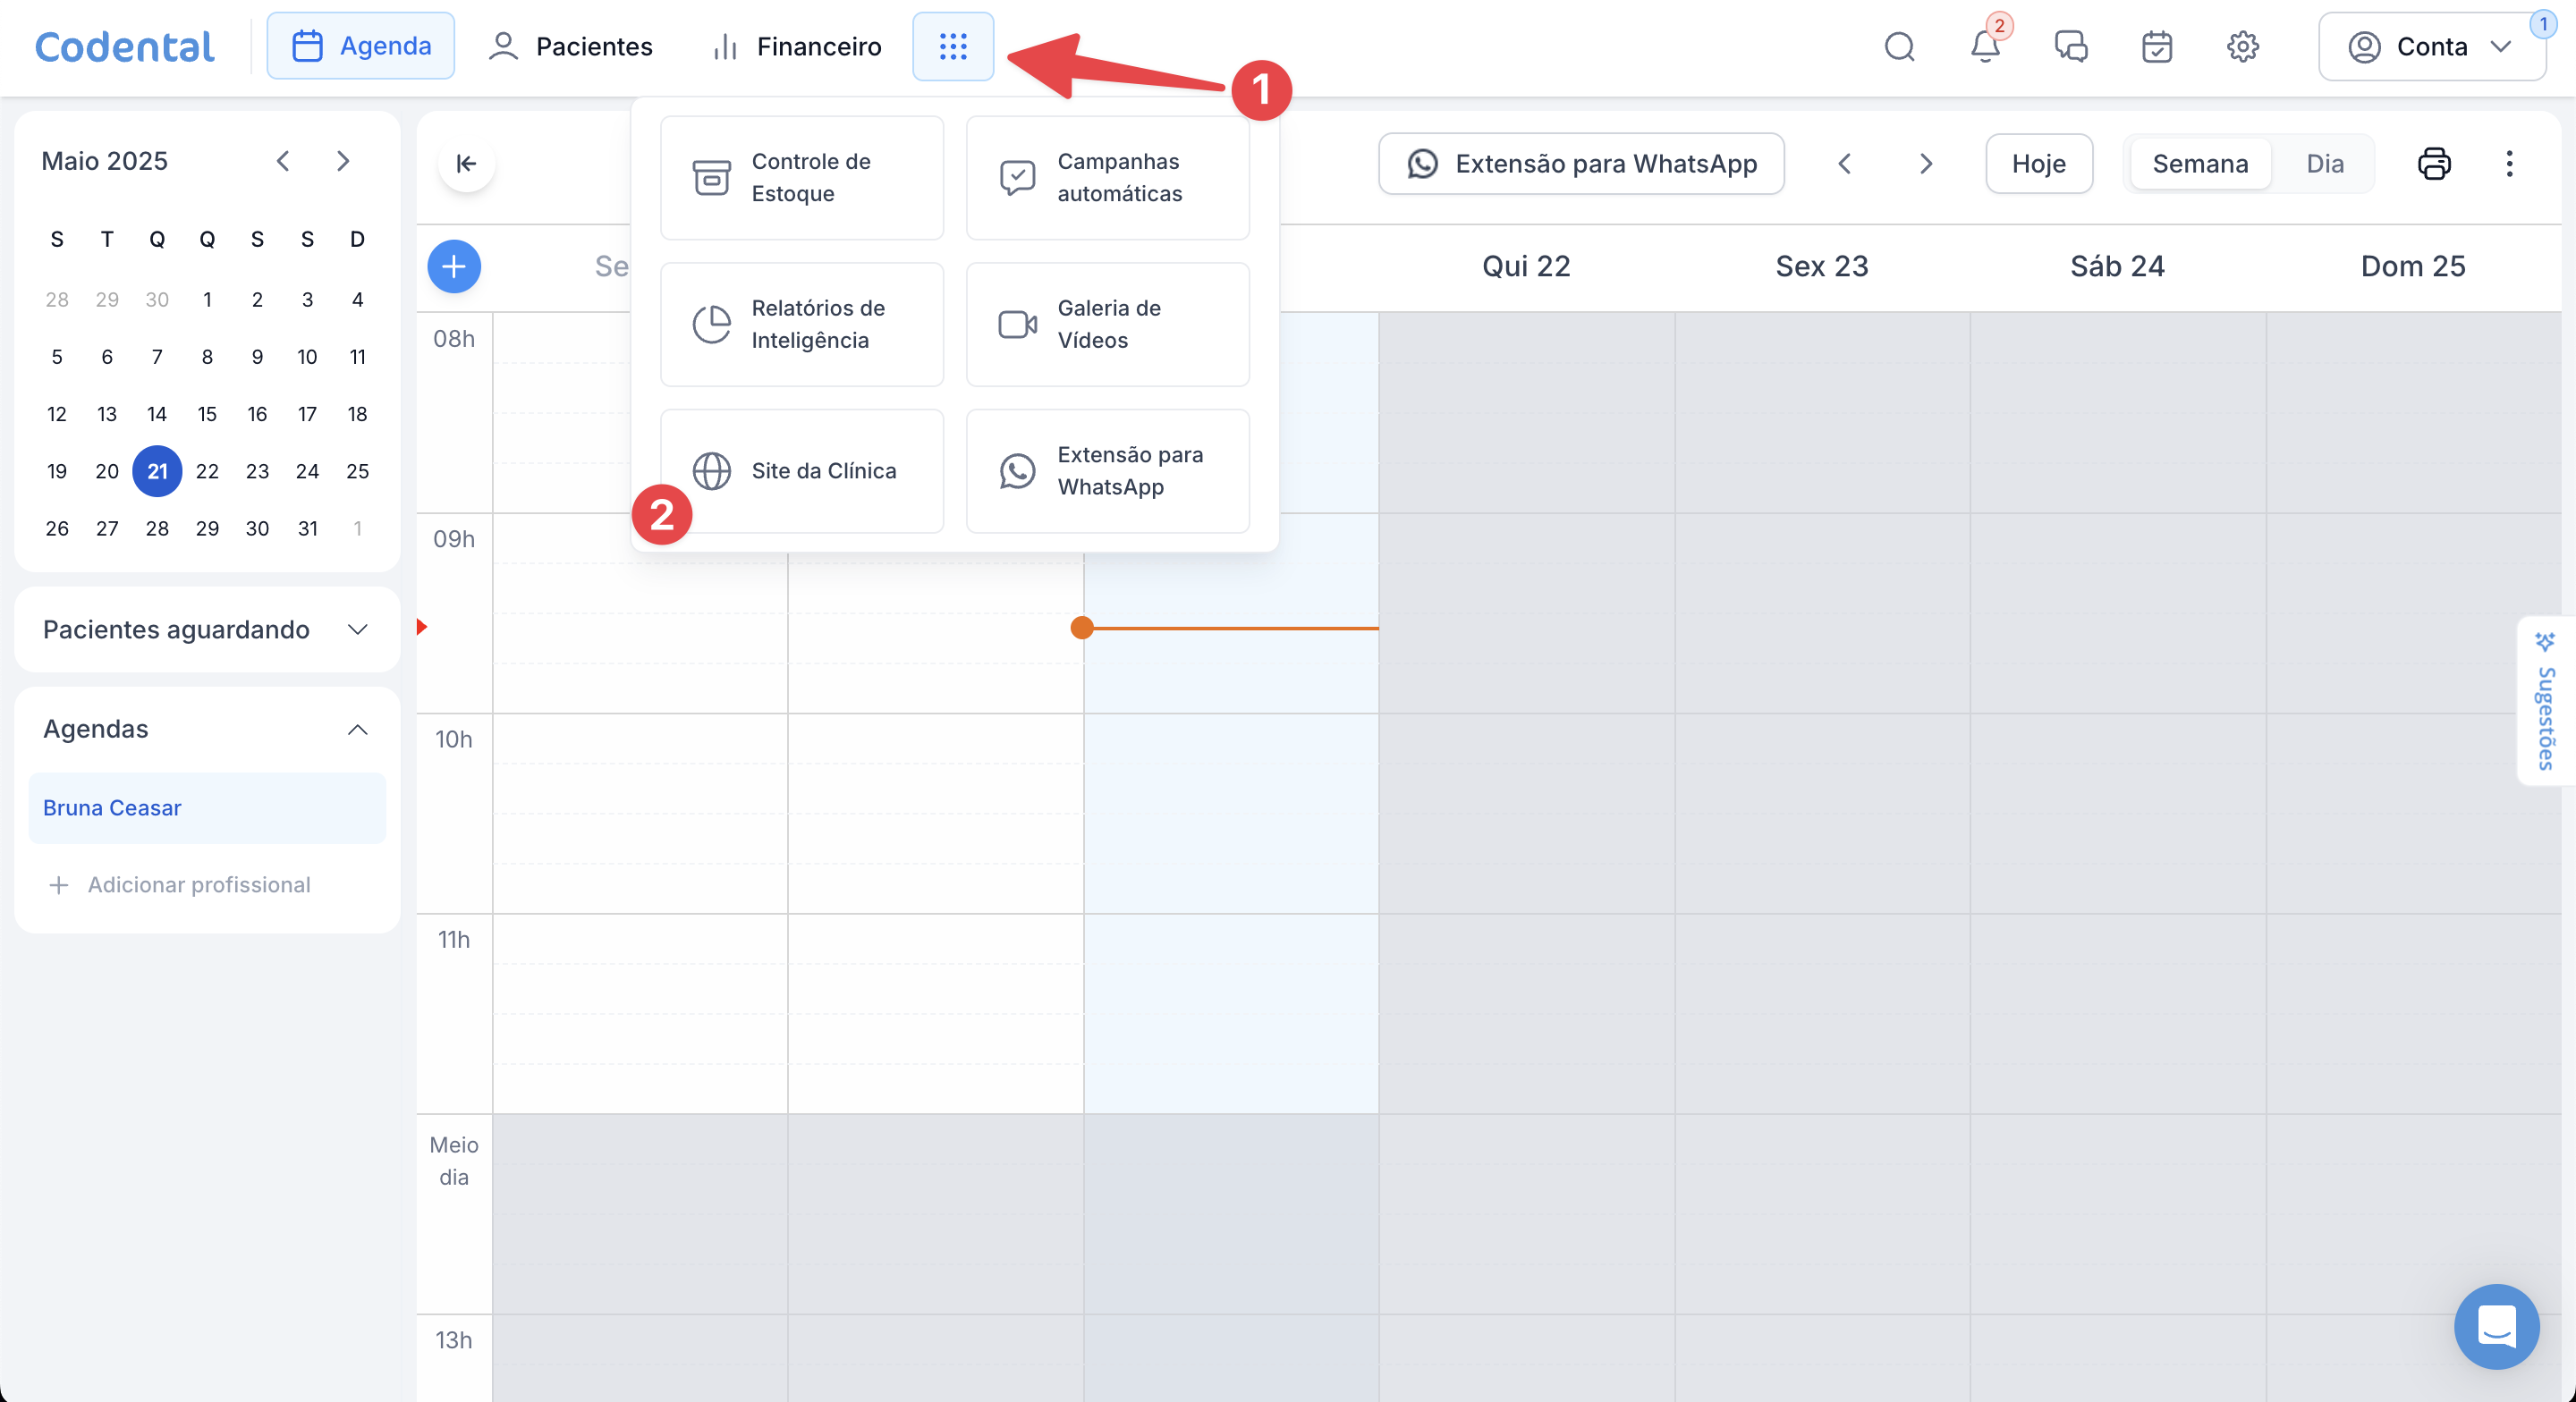Click the Hoje button
The image size is (2576, 1402).
2038,163
